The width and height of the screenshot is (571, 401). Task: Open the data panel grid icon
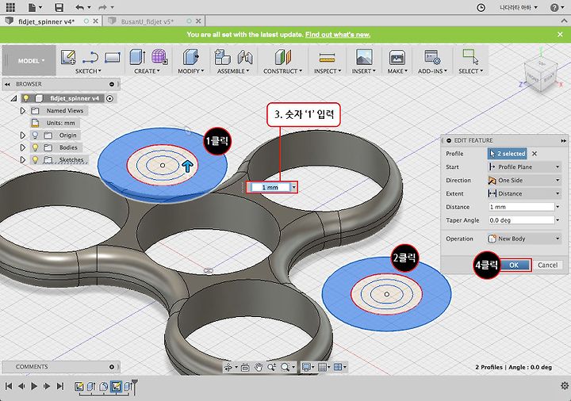[10, 7]
